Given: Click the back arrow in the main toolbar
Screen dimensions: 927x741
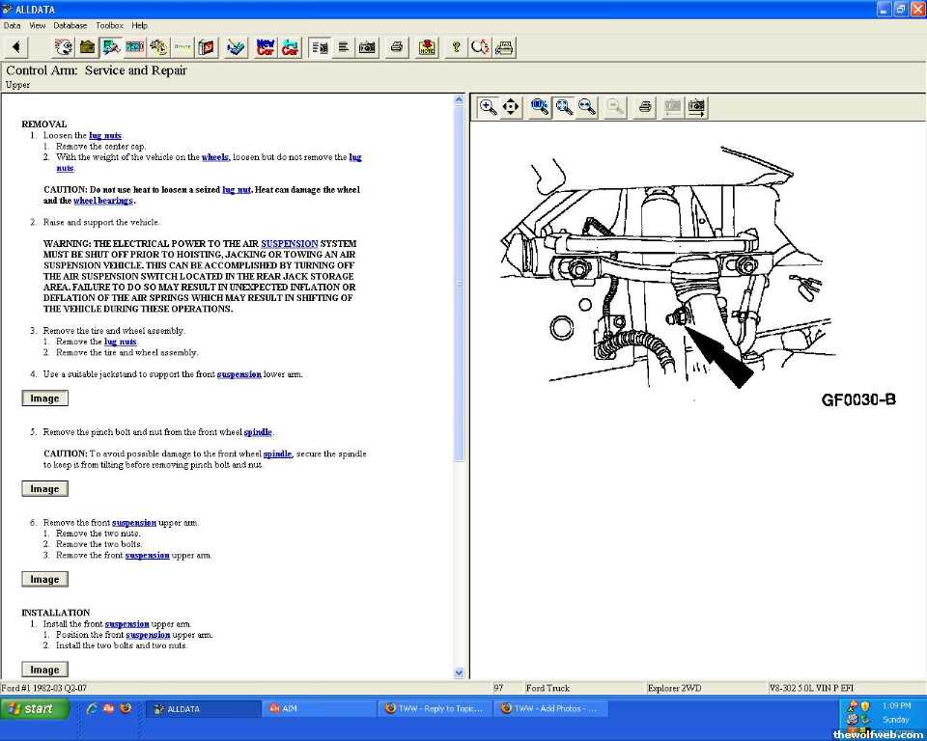Looking at the screenshot, I should [16, 46].
